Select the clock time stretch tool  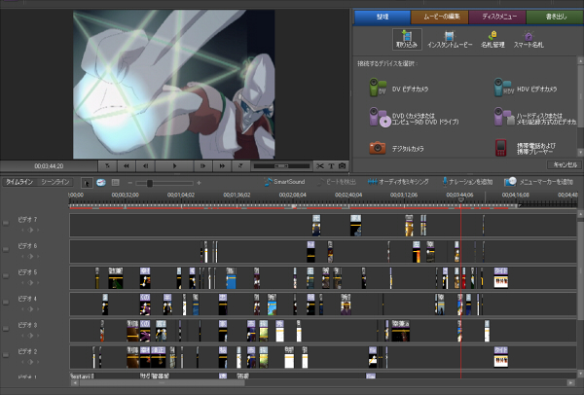pyautogui.click(x=101, y=183)
